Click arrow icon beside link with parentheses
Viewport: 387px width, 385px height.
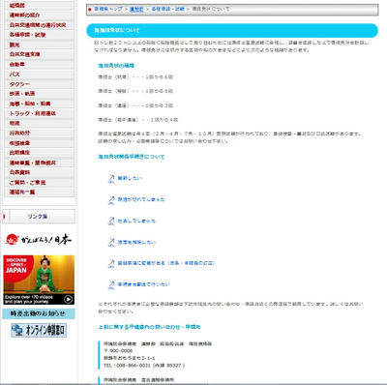tap(111, 263)
